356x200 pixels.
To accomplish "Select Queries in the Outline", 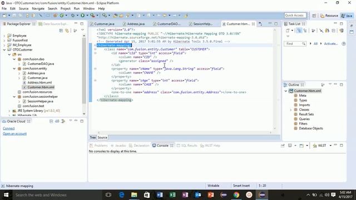I will pos(304,119).
